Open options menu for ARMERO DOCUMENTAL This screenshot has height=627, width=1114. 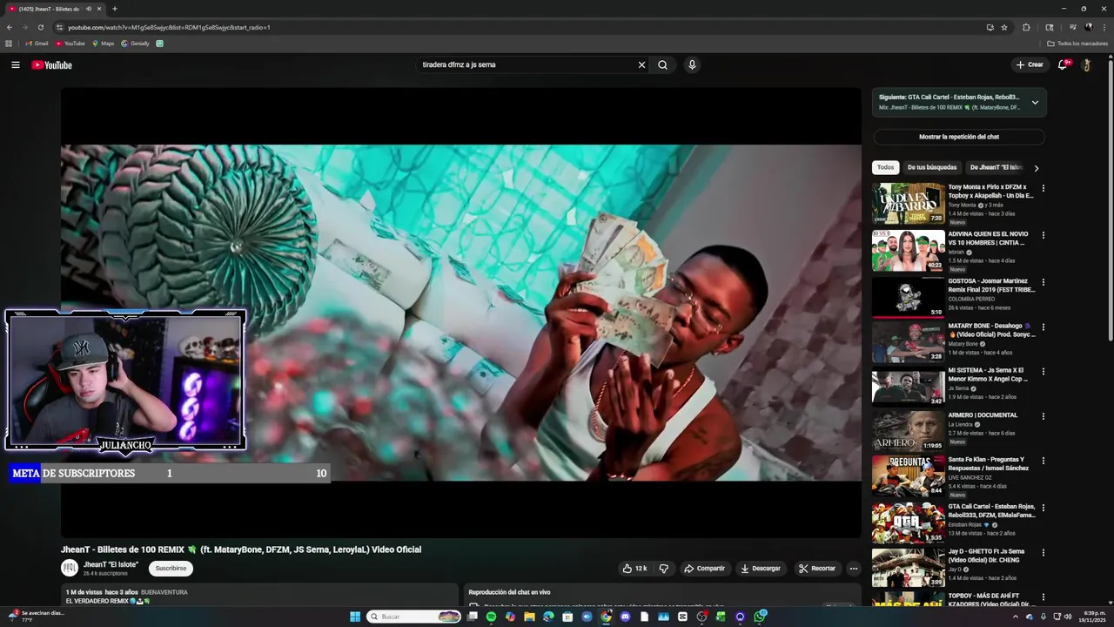pos(1044,416)
